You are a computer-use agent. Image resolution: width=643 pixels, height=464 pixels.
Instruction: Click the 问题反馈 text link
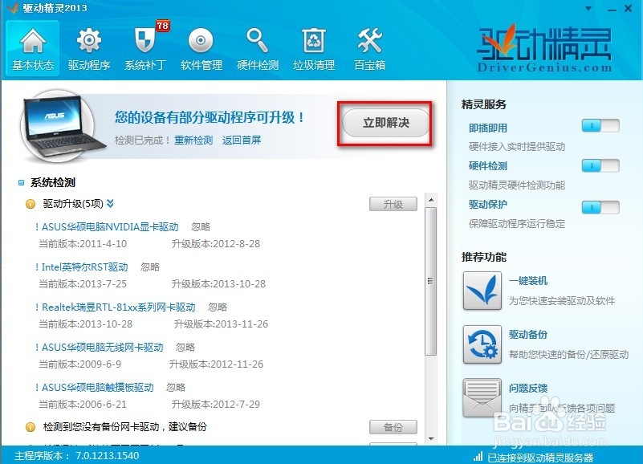[x=527, y=388]
